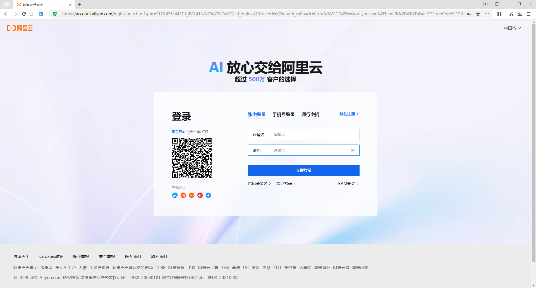Viewport: 536px width, 288px height.
Task: Open the 联系我们 footer link
Action: point(133,256)
